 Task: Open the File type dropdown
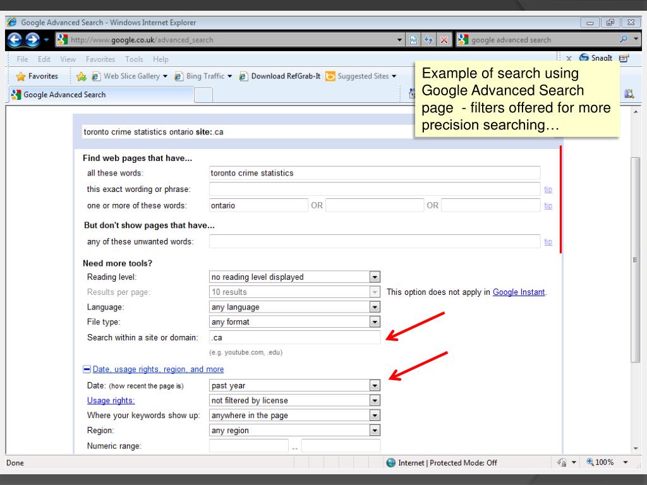[294, 322]
